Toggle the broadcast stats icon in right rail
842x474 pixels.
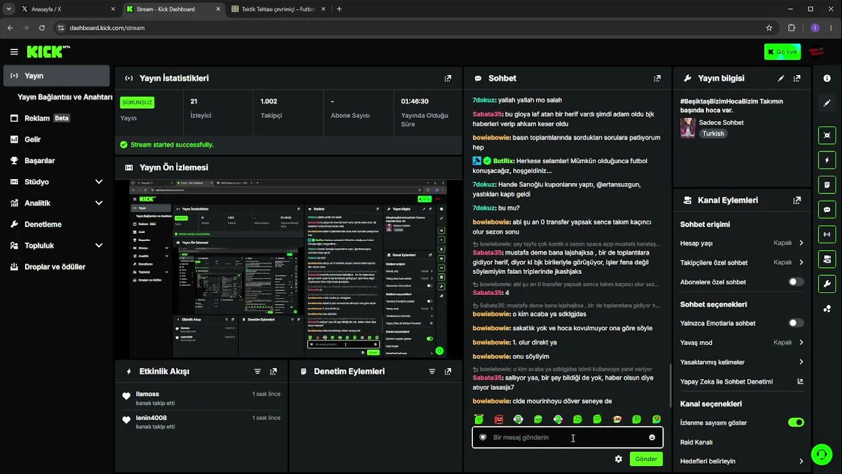tap(827, 234)
